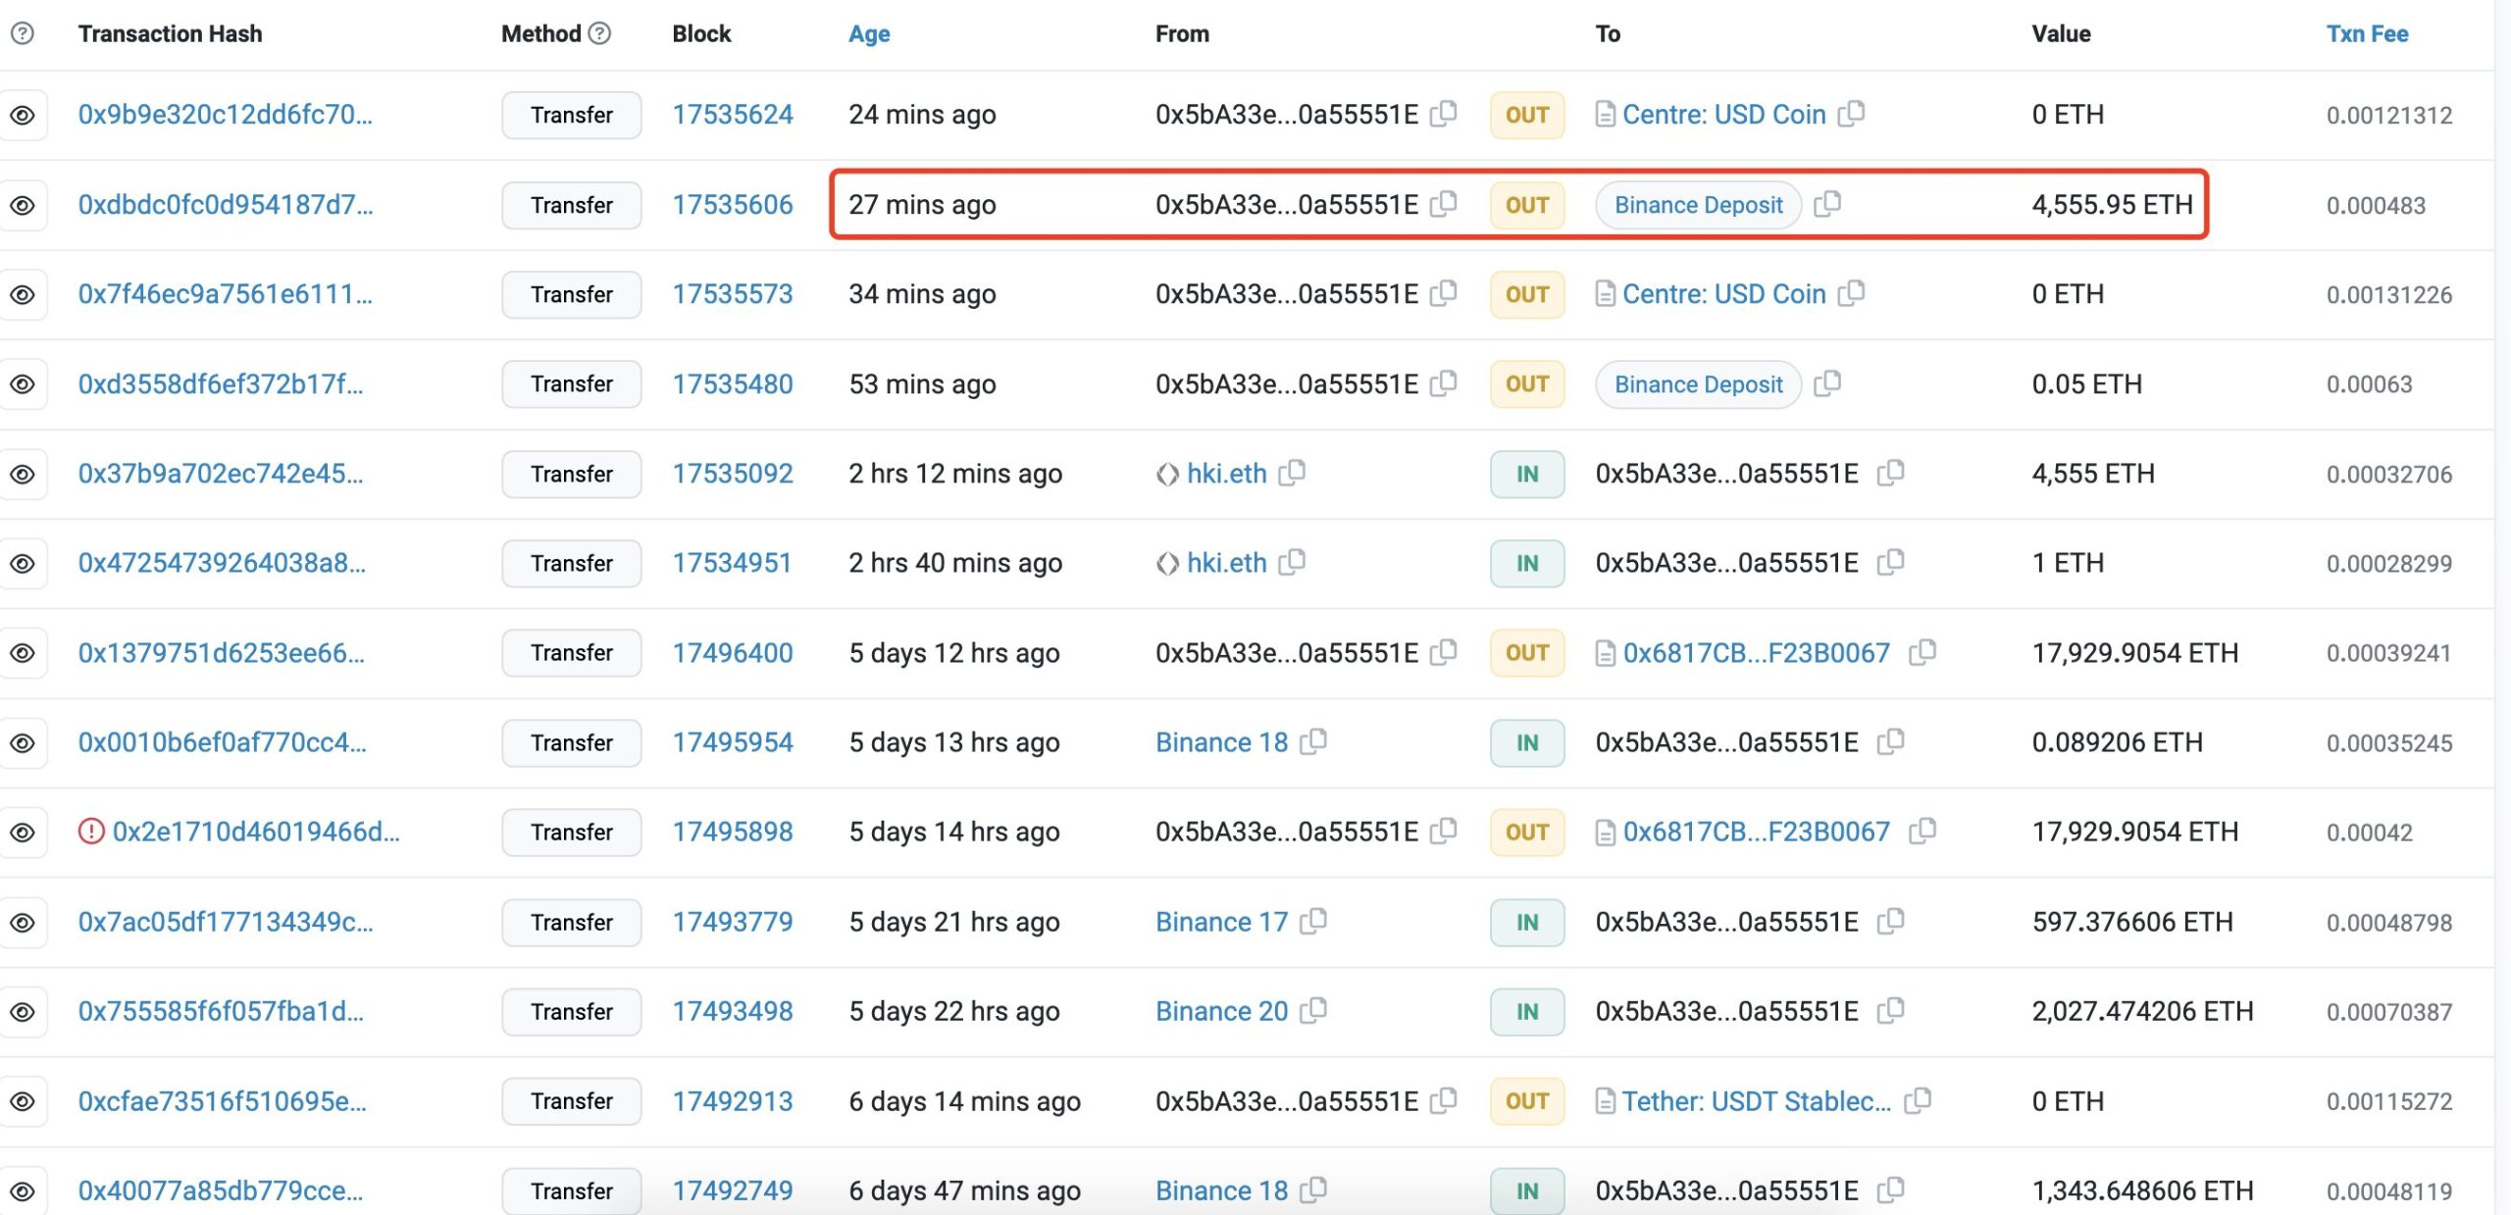The height and width of the screenshot is (1215, 2511).
Task: Open Centre: USD Coin link in first row
Action: point(1723,115)
